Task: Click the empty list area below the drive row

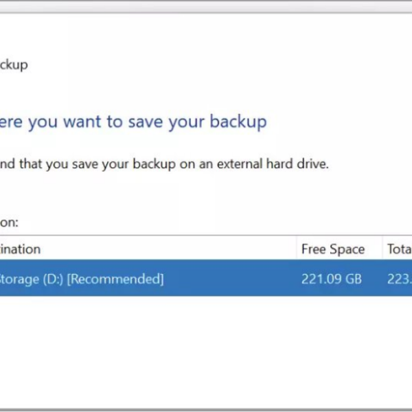Action: [x=206, y=343]
